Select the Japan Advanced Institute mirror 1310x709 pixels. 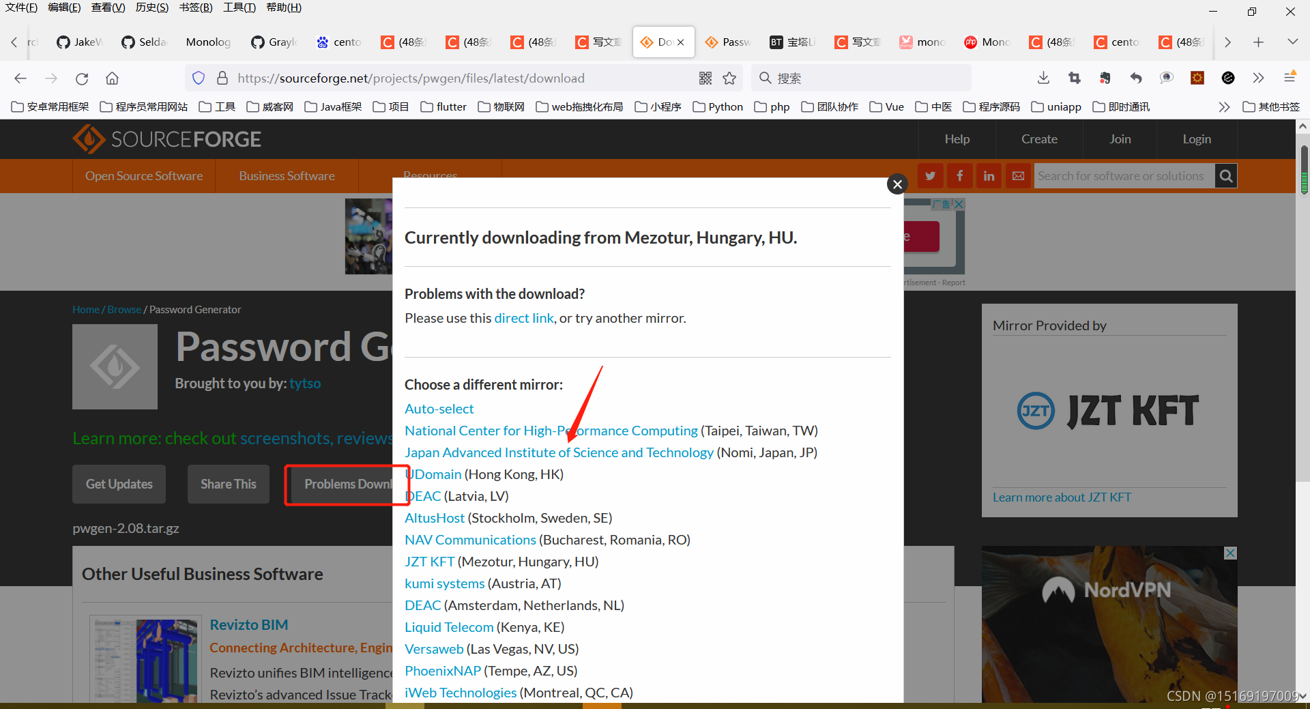(x=559, y=452)
